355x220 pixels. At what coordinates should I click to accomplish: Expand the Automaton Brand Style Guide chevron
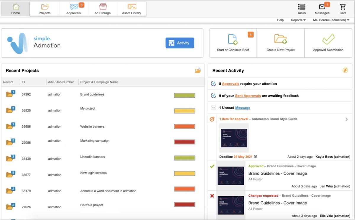point(347,119)
